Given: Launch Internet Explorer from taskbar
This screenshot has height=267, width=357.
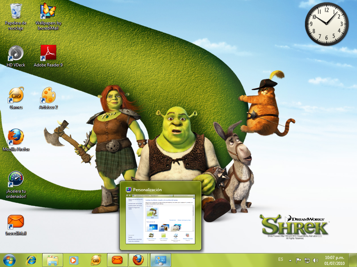Looking at the screenshot, I should 31,260.
